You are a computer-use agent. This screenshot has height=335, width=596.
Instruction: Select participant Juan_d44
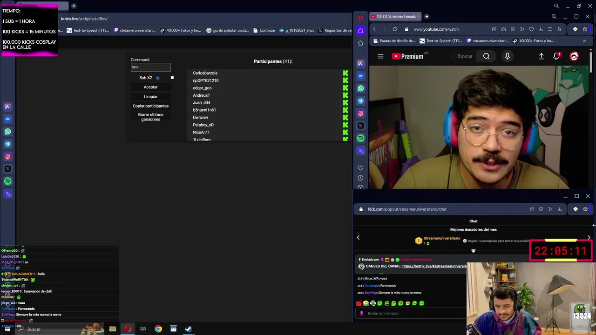pyautogui.click(x=201, y=102)
